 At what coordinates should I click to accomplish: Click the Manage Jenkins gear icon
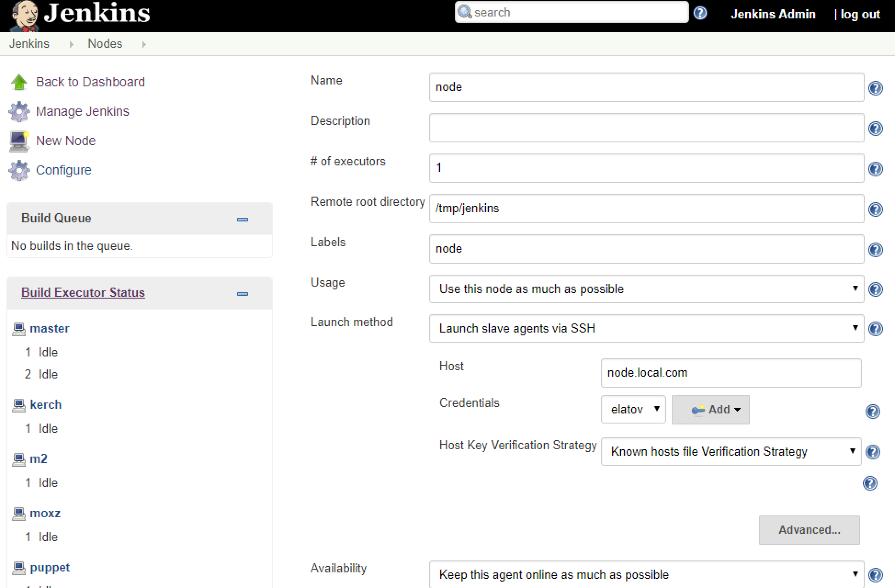point(19,112)
